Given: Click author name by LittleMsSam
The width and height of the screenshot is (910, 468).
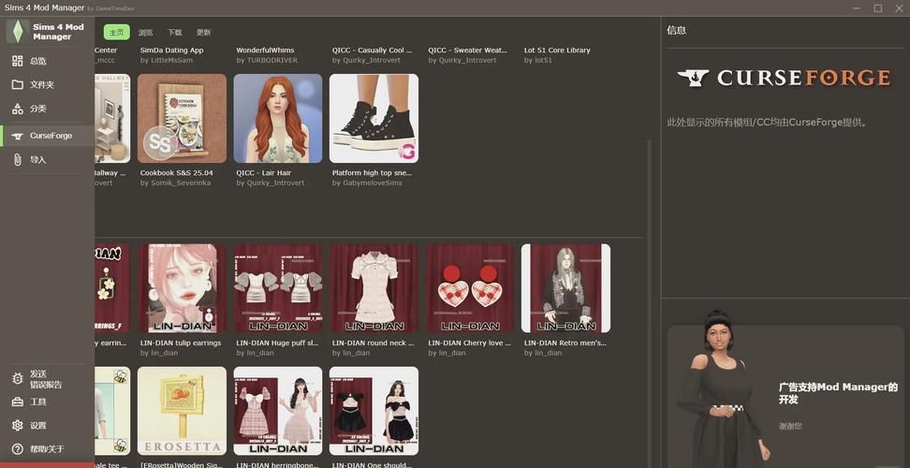Looking at the screenshot, I should pos(166,60).
